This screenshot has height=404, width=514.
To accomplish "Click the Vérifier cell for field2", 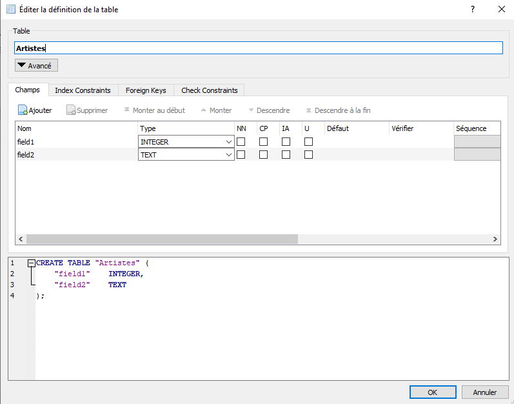I will [421, 154].
